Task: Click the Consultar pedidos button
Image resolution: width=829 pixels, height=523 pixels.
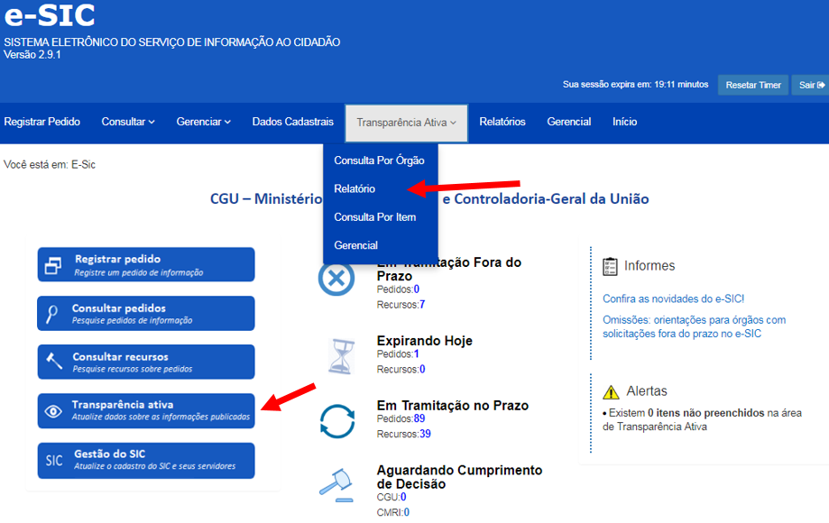Action: coord(146,313)
